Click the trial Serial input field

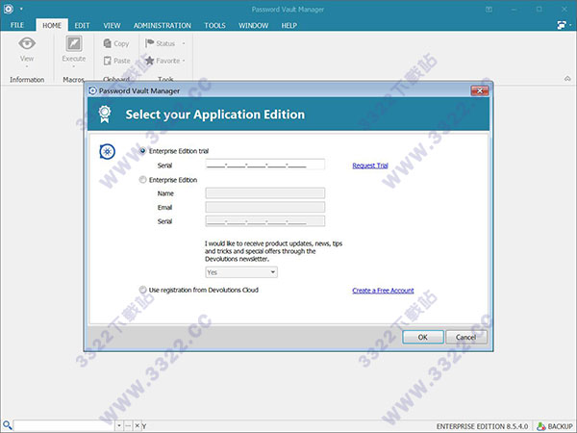[x=264, y=166]
